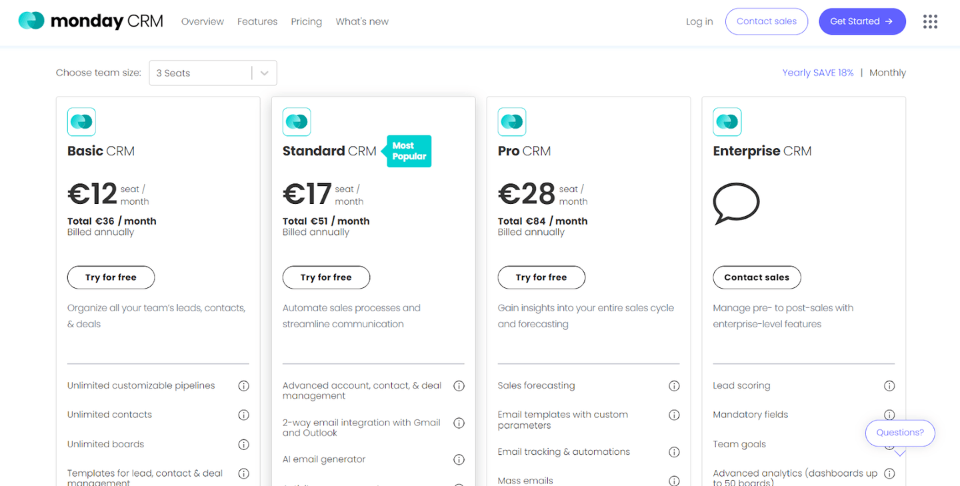Image resolution: width=960 pixels, height=486 pixels.
Task: Try Basic CRM for free
Action: 111,277
